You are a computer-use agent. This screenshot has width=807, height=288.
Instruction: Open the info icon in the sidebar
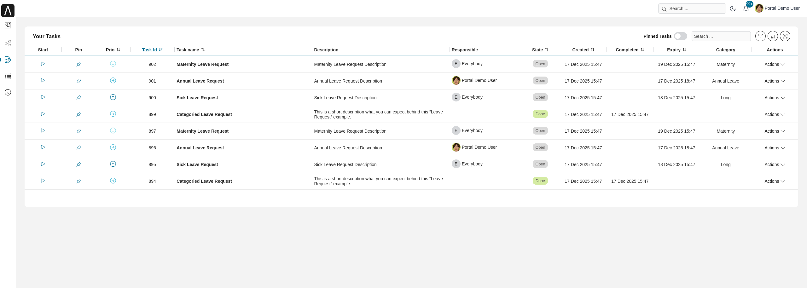(8, 92)
